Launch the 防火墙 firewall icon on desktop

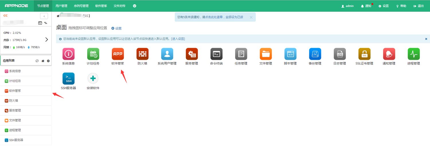(142, 54)
